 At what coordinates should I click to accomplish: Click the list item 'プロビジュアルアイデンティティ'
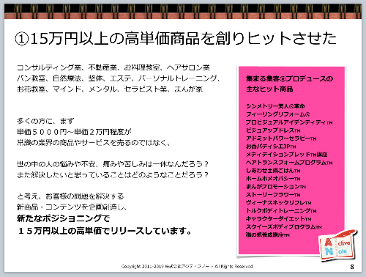pyautogui.click(x=289, y=122)
